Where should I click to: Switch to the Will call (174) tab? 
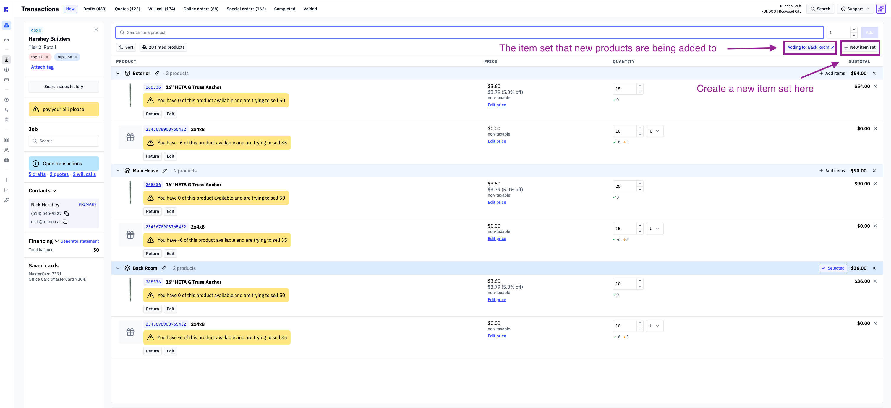[x=161, y=9]
